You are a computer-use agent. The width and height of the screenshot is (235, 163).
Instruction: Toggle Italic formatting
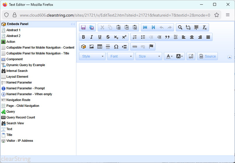coord(92,37)
